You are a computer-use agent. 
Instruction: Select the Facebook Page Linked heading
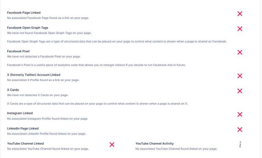pyautogui.click(x=24, y=13)
